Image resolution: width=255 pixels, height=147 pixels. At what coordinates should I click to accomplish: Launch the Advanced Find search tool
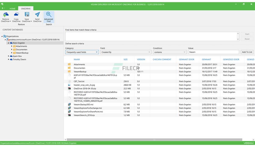coord(48,17)
